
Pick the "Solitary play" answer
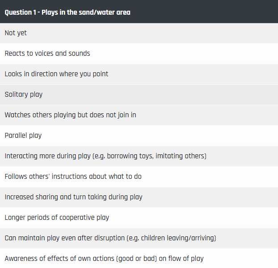(139, 95)
